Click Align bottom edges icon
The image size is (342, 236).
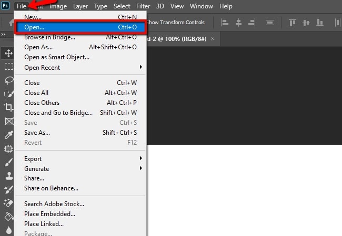point(320,23)
